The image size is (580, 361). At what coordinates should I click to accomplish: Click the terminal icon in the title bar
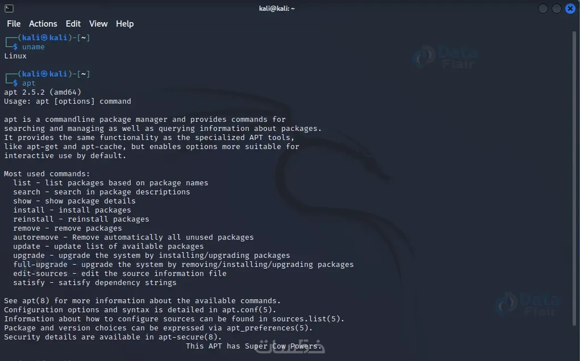click(x=9, y=9)
